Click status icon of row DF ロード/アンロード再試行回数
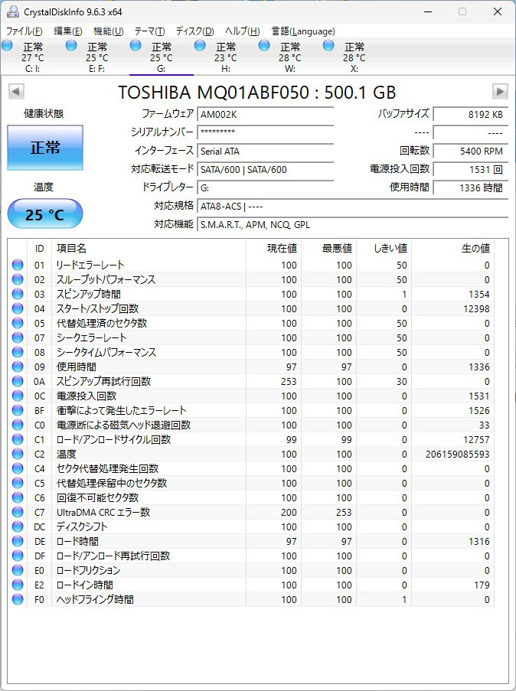This screenshot has width=516, height=691. click(18, 556)
